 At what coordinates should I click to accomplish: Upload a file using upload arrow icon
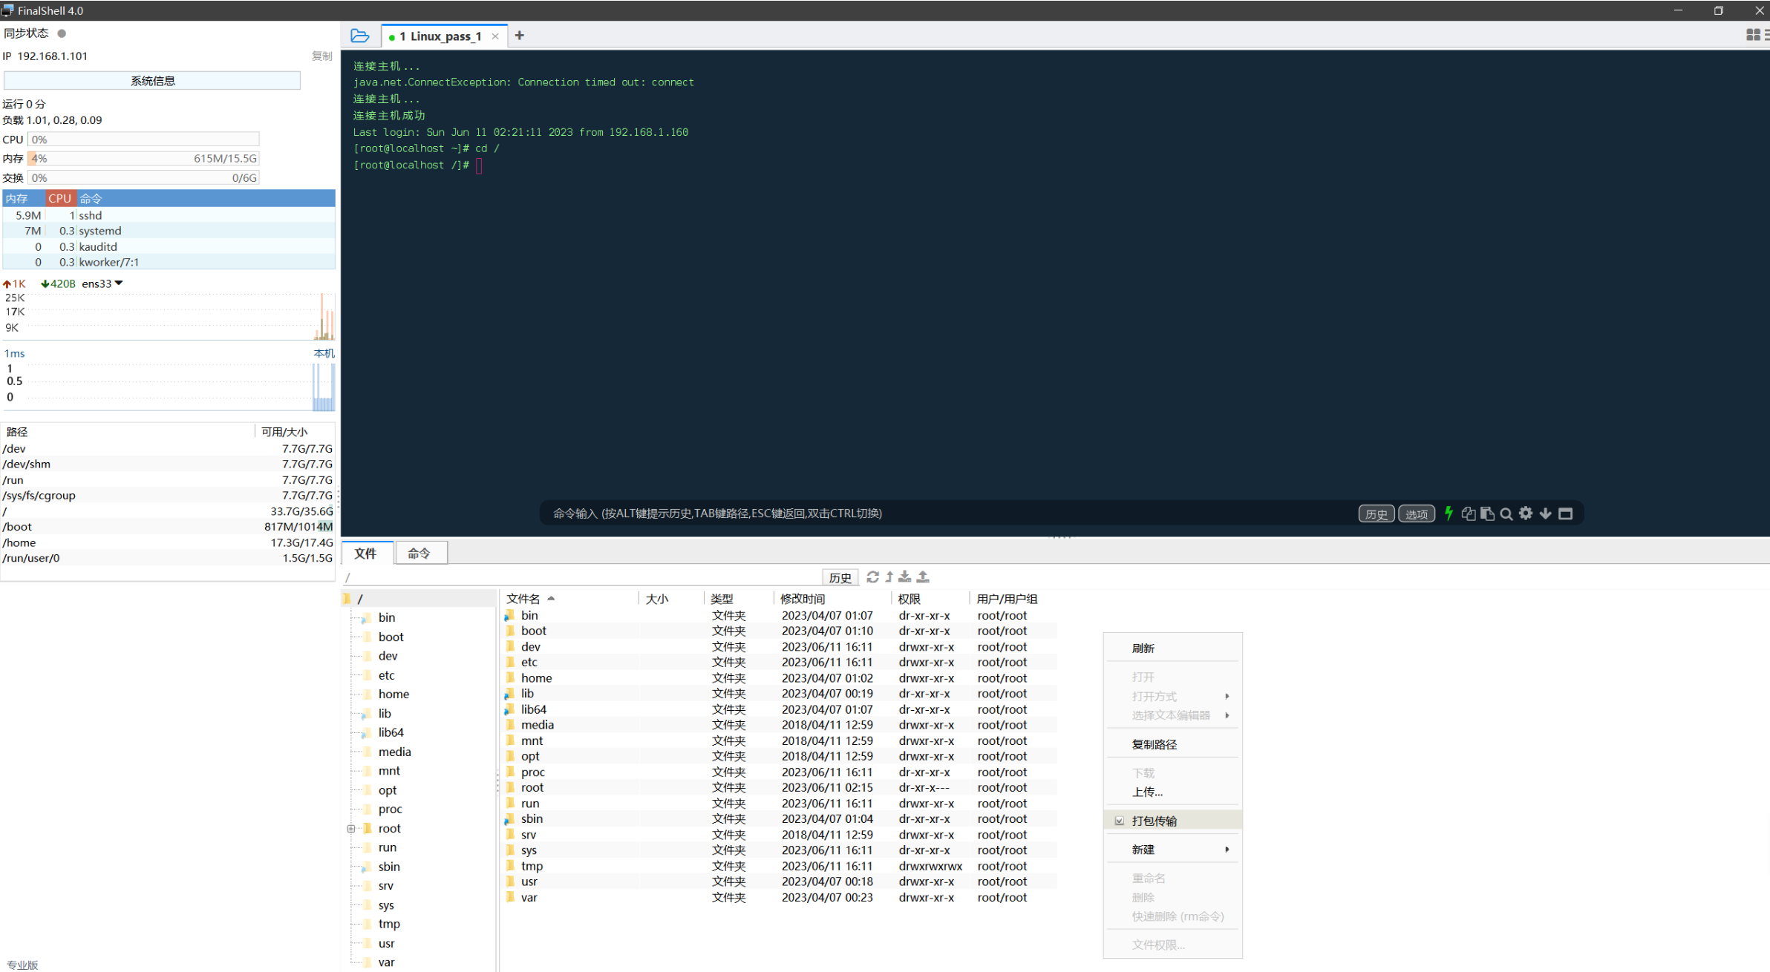coord(923,577)
